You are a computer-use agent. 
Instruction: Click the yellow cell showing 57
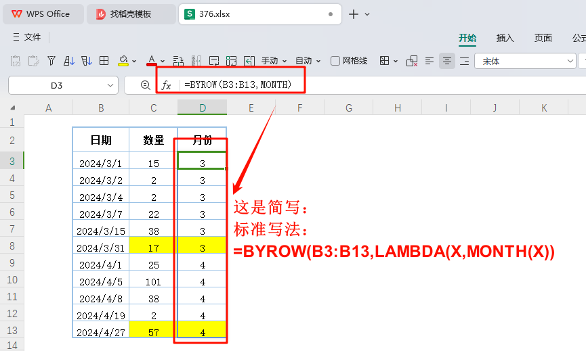(154, 330)
